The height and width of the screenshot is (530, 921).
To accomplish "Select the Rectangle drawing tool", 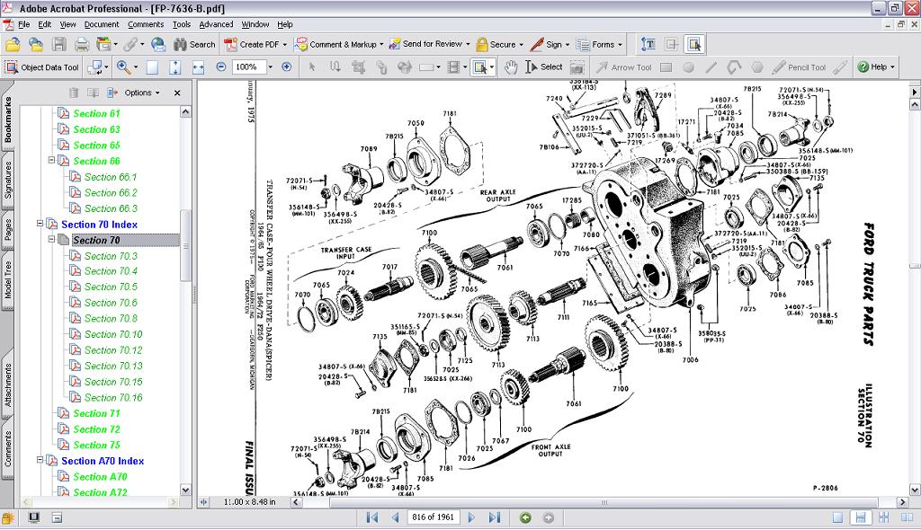I will [x=666, y=67].
